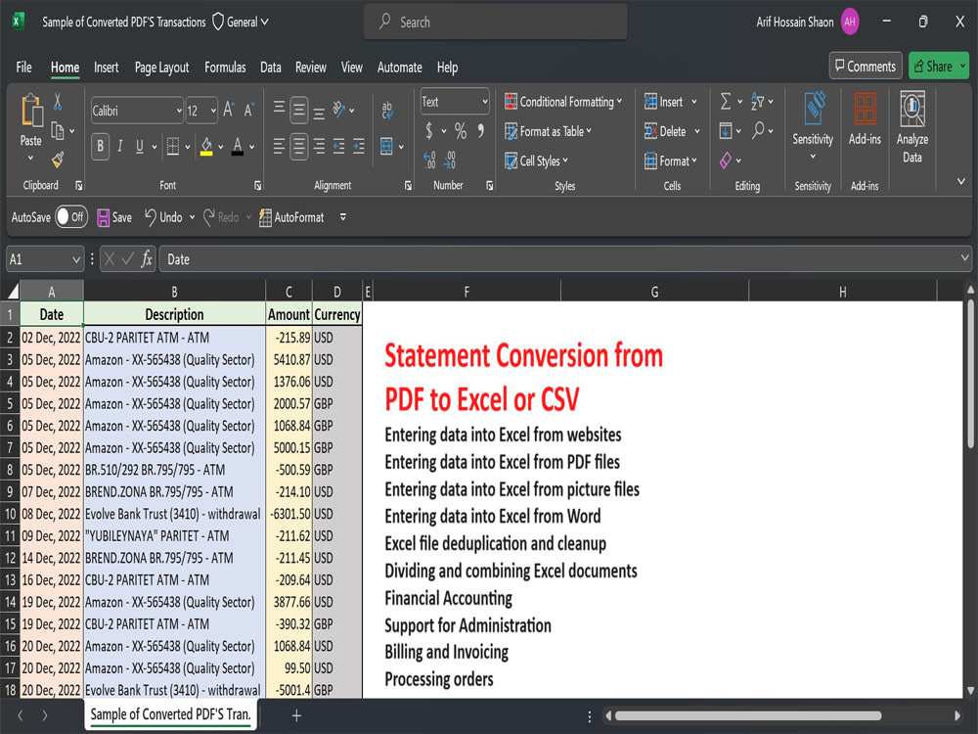This screenshot has width=978, height=734.
Task: Toggle Italic formatting
Action: pos(119,147)
